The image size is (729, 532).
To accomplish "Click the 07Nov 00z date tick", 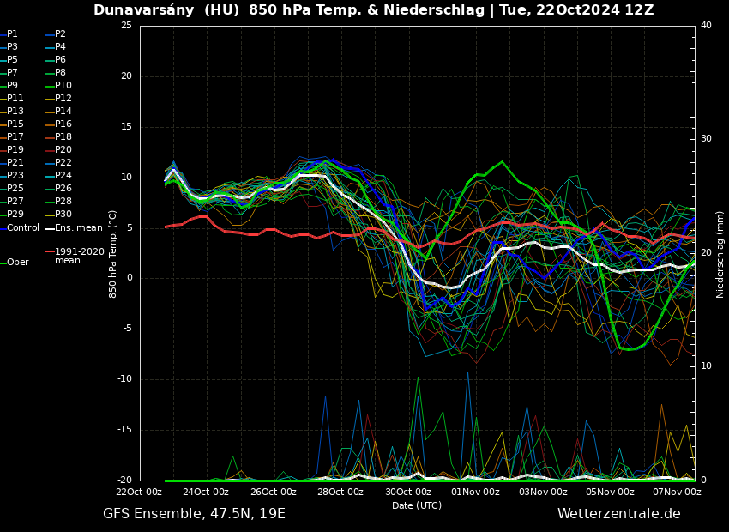I will 677,493.
